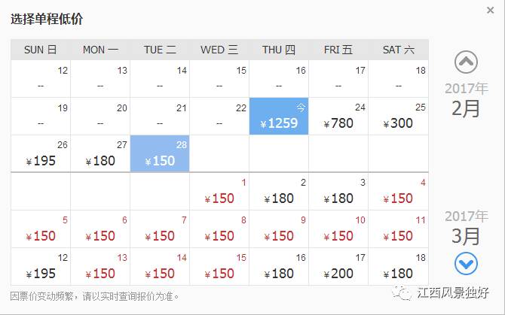Close the low-price calendar popup
Viewport: 505px width, 315px height.
tap(490, 10)
